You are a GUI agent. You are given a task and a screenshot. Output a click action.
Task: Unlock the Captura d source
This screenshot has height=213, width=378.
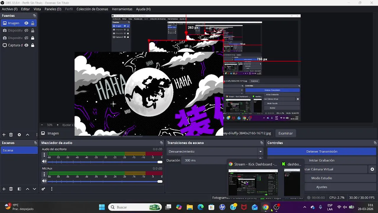point(32,45)
